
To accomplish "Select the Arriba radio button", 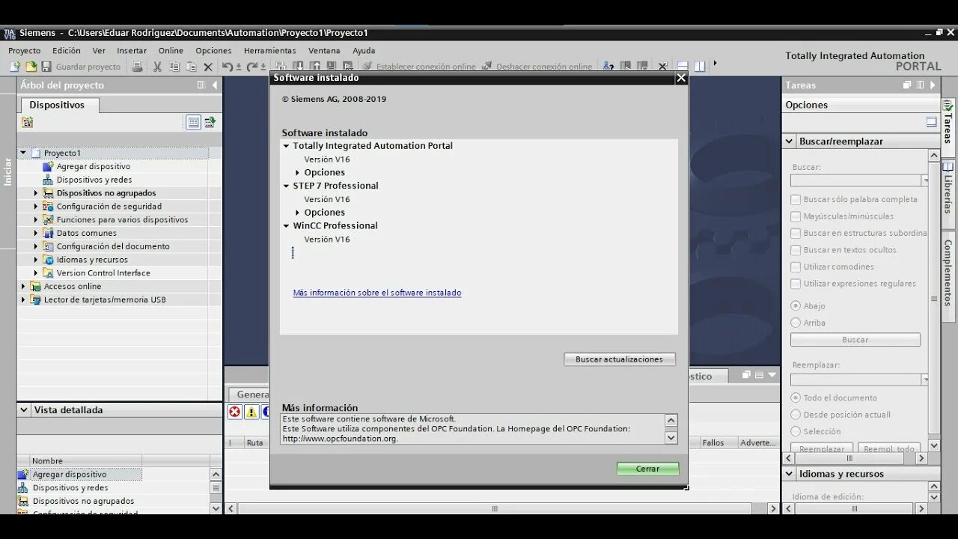I will (x=796, y=323).
